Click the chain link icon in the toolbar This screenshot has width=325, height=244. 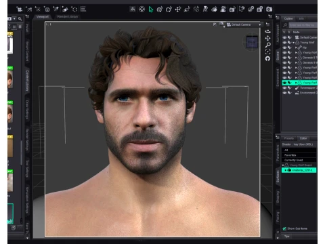pyautogui.click(x=251, y=9)
